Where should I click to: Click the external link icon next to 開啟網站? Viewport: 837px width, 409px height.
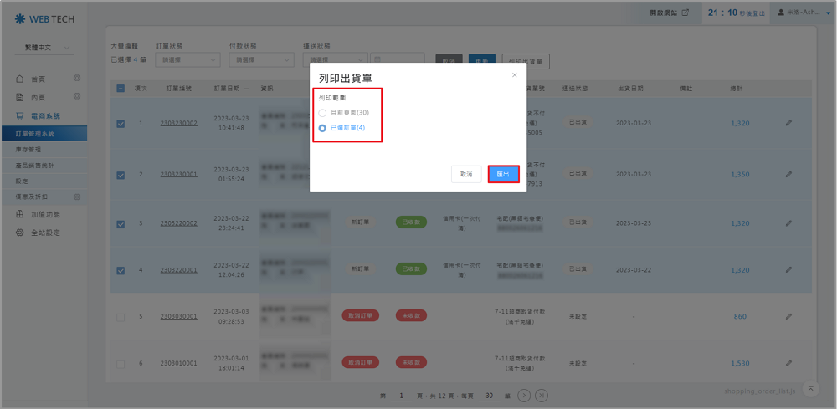[686, 13]
